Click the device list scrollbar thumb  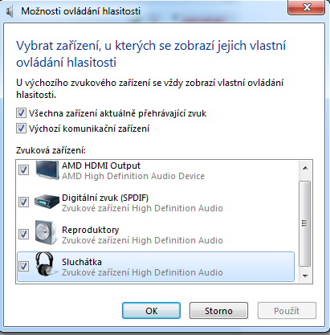[x=305, y=223]
